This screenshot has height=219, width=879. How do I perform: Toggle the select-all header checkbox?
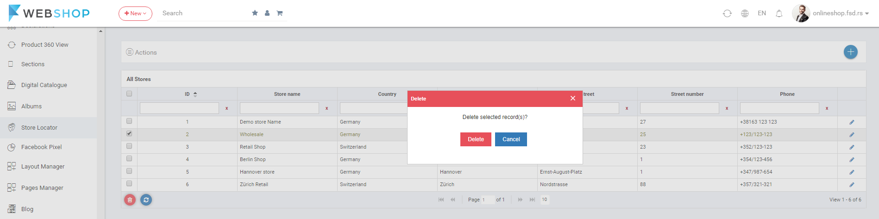[129, 94]
